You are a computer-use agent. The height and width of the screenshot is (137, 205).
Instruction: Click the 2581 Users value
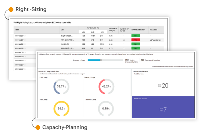point(130,60)
